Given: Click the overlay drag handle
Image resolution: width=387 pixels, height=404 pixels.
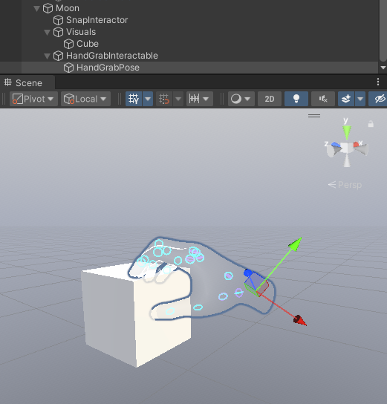Looking at the screenshot, I should (314, 116).
